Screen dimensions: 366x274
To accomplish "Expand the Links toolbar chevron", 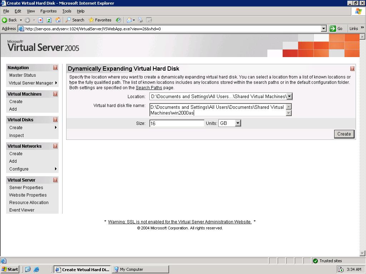I will tap(362, 27).
